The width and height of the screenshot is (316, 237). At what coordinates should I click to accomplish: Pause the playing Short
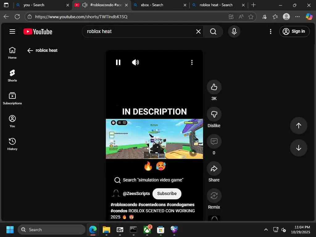(x=118, y=62)
